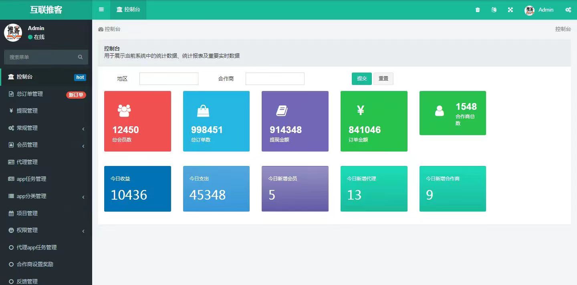
Task: Click the 合作商 input field
Action: [275, 79]
